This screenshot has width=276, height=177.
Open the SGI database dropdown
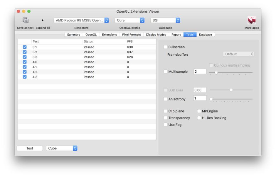pyautogui.click(x=165, y=21)
